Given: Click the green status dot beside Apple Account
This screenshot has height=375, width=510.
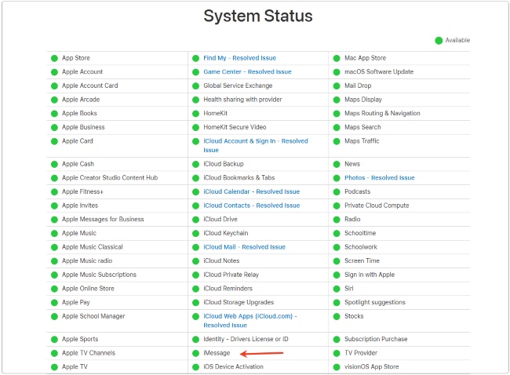Looking at the screenshot, I should 54,72.
